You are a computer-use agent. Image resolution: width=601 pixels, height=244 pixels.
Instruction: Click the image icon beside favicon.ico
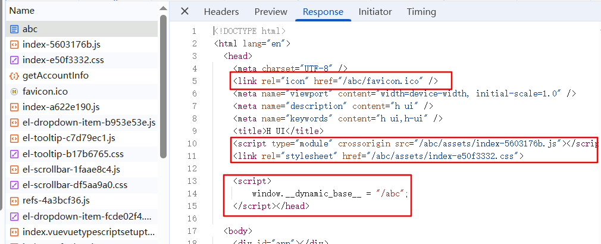coord(14,92)
